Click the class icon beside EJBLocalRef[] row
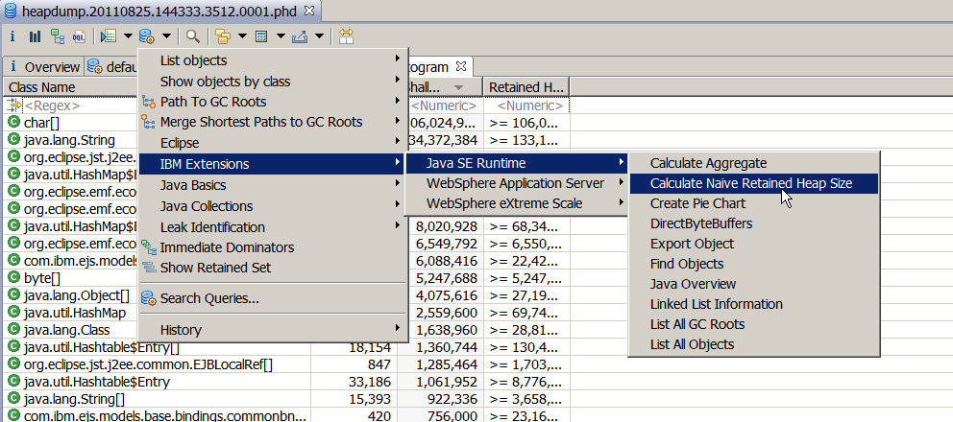953x422 pixels. pyautogui.click(x=14, y=364)
